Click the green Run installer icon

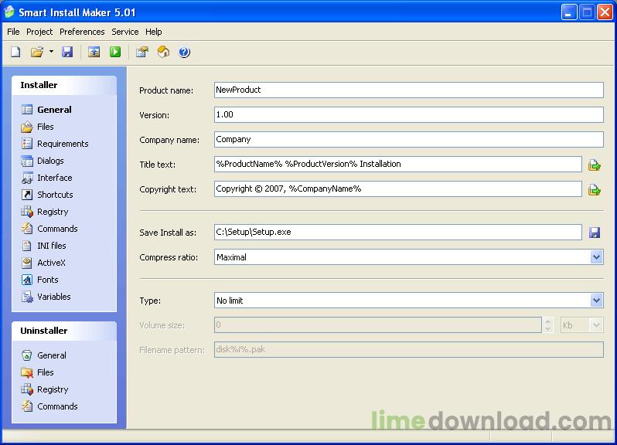(x=115, y=52)
